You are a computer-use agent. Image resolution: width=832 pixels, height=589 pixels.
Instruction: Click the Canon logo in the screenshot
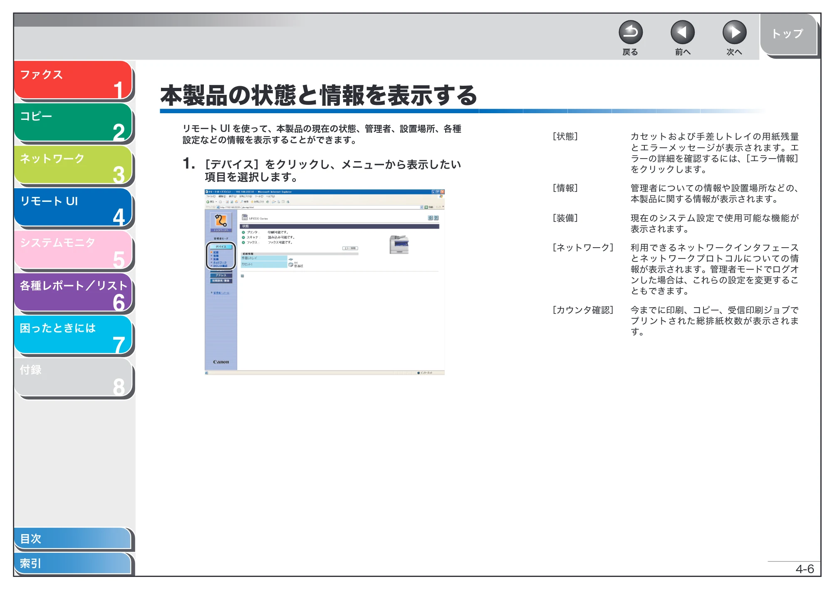221,362
